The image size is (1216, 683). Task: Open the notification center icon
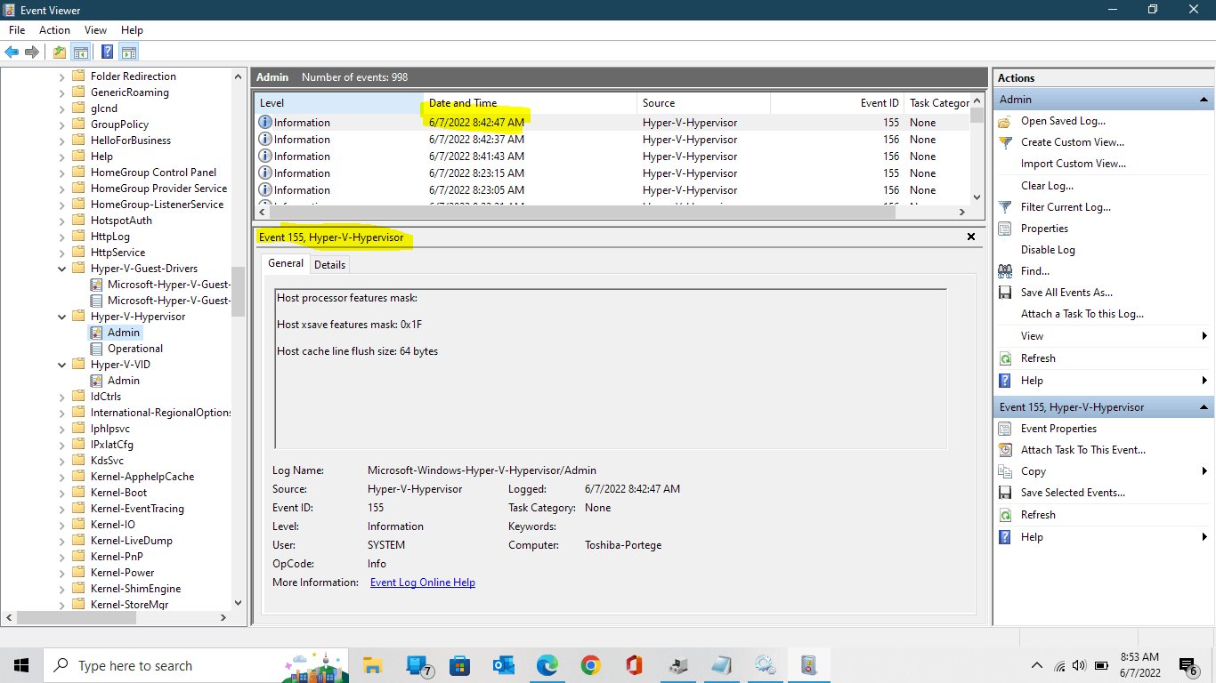(x=1188, y=665)
